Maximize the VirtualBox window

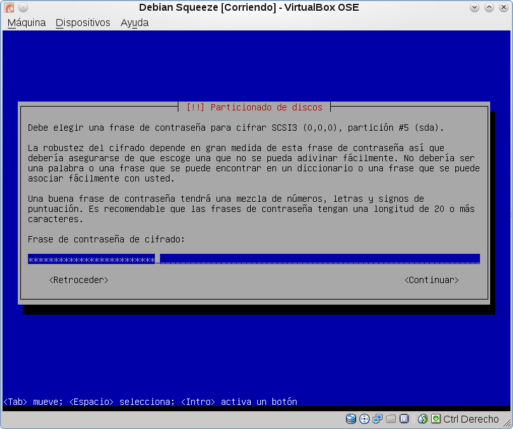tap(489, 7)
